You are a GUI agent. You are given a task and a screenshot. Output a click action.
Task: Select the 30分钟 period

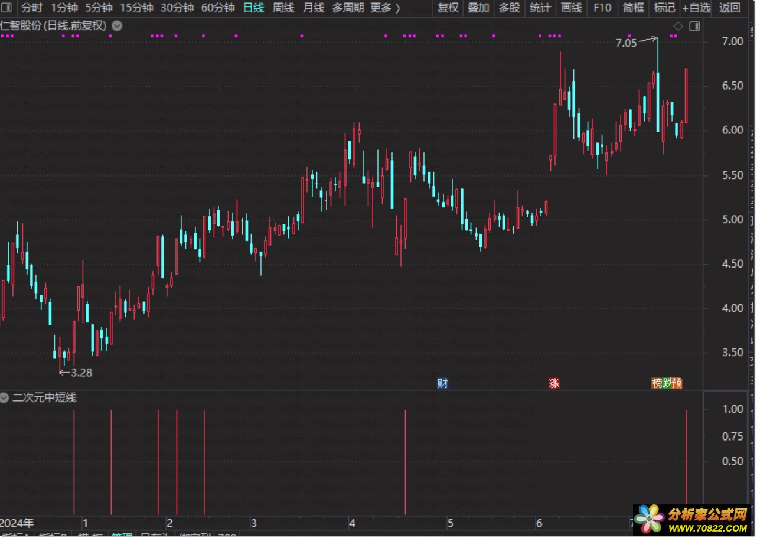click(177, 8)
